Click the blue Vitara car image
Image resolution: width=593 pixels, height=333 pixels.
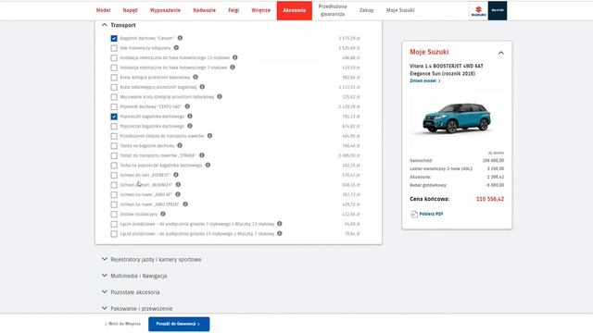point(457,118)
